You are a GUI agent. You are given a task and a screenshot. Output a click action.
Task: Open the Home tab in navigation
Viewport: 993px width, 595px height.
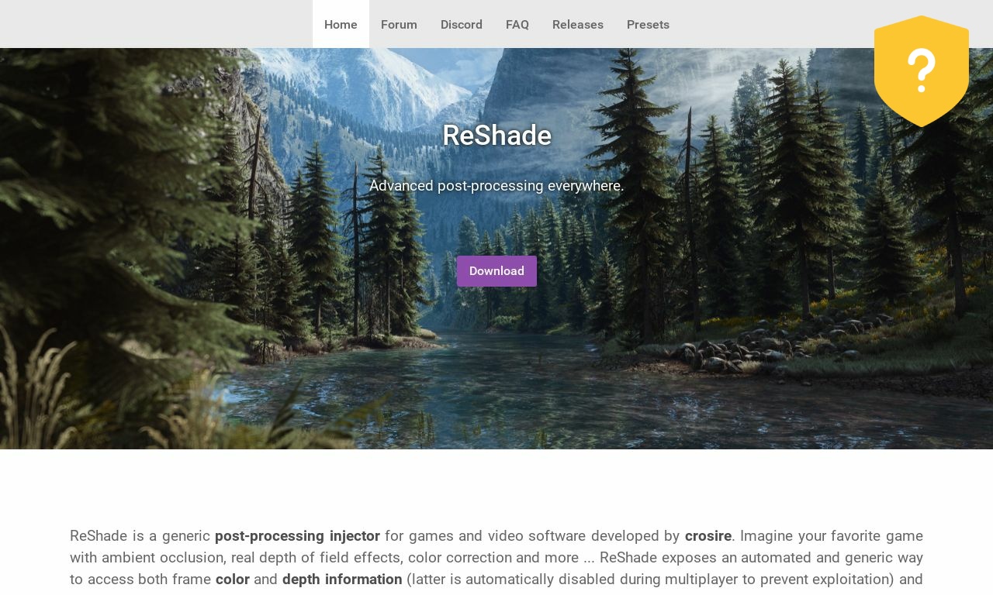tap(341, 24)
